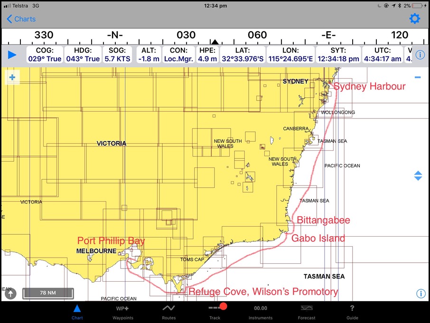The image size is (430, 323).
Task: Tap the CON Loc.Mgr. field
Action: (178, 55)
